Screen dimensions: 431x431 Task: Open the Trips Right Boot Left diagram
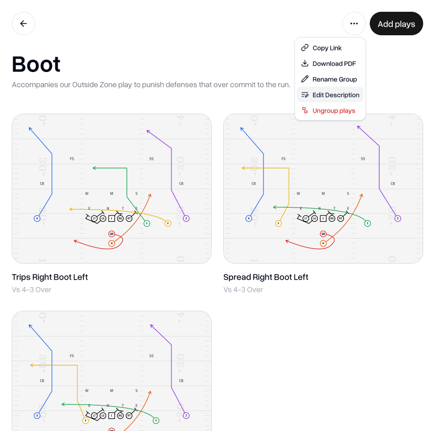coord(112,189)
